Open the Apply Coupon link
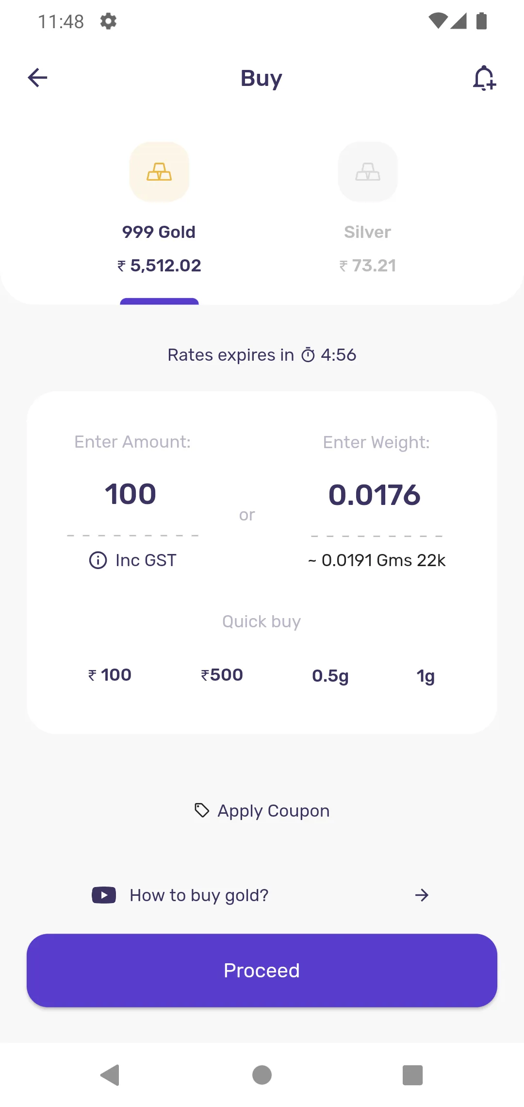The width and height of the screenshot is (524, 1107). click(273, 811)
